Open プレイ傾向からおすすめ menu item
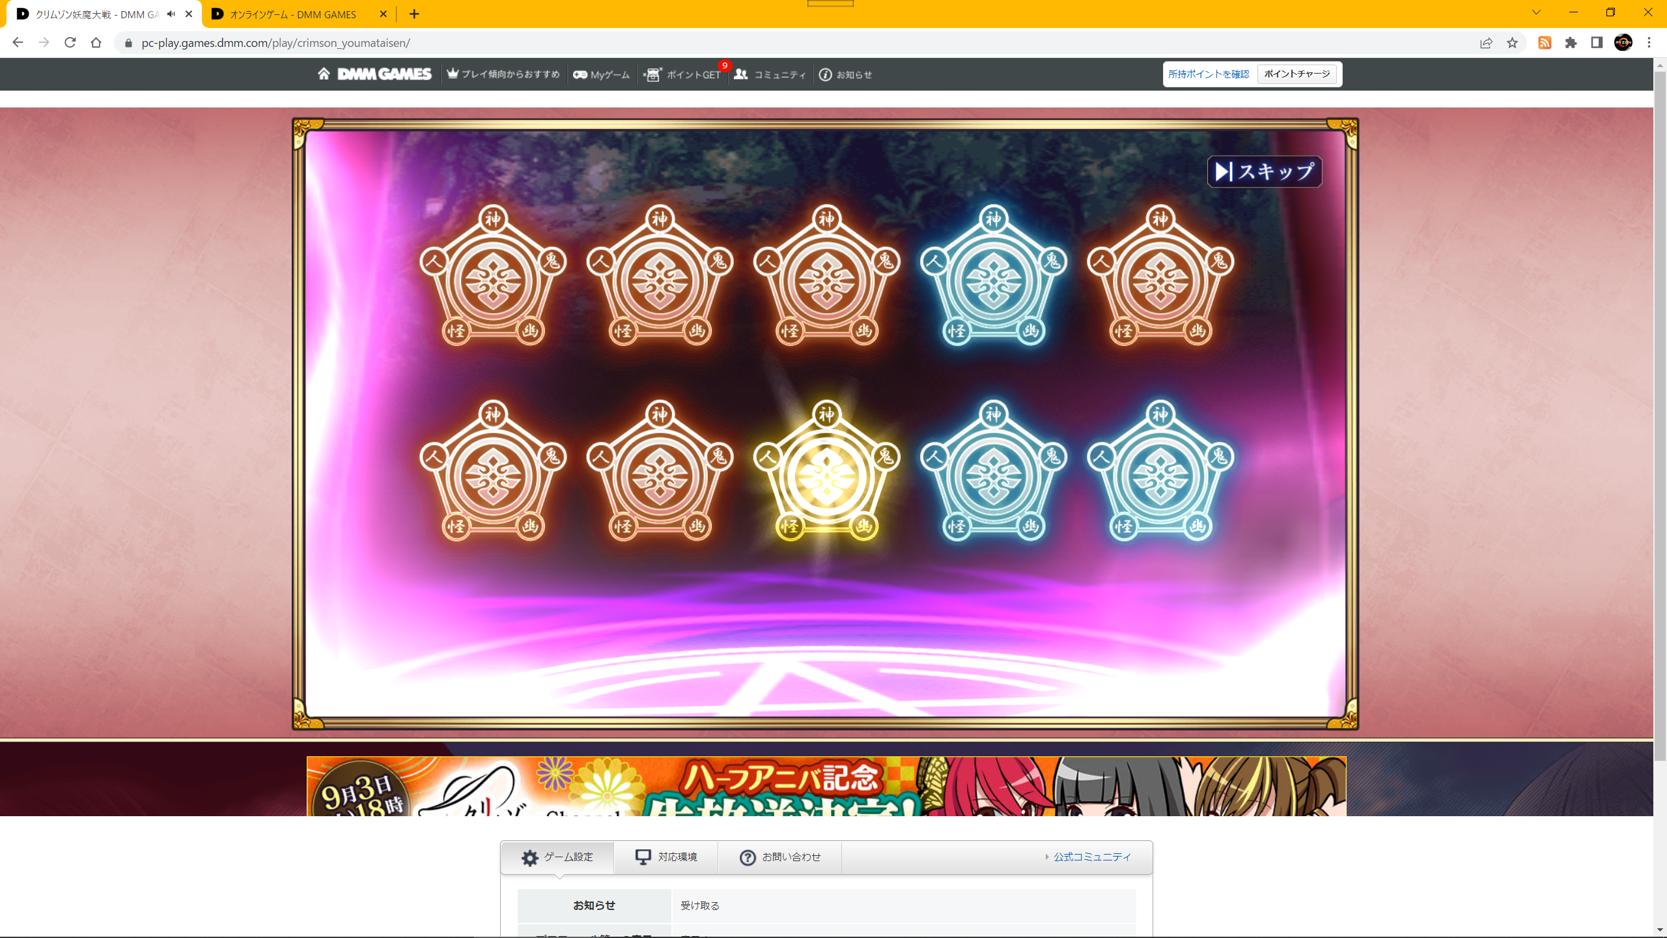 pos(503,74)
